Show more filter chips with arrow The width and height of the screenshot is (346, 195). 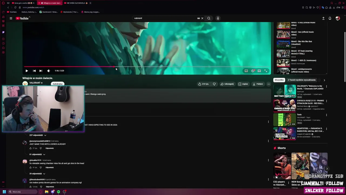pos(324,80)
